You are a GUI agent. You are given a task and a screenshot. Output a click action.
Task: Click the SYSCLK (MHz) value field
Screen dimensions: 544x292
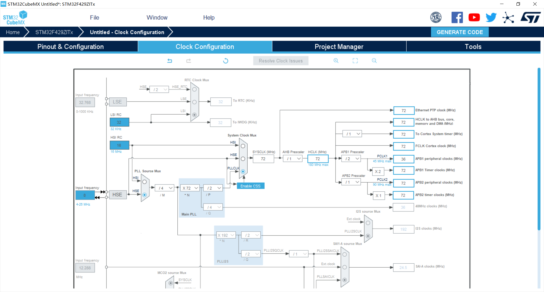pos(263,159)
